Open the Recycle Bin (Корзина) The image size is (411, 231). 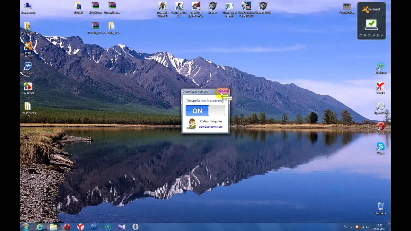380,209
